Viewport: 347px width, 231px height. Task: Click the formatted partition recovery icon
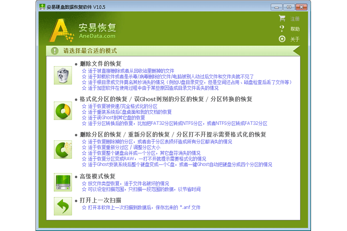pyautogui.click(x=63, y=111)
